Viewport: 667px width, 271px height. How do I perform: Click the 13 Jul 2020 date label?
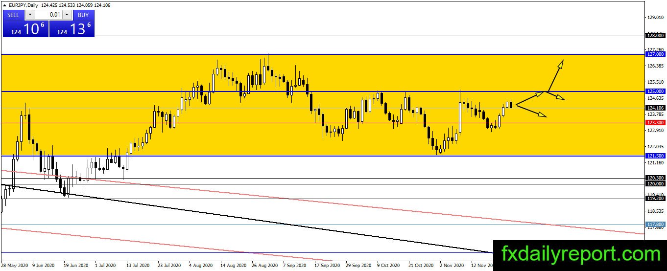point(138,266)
